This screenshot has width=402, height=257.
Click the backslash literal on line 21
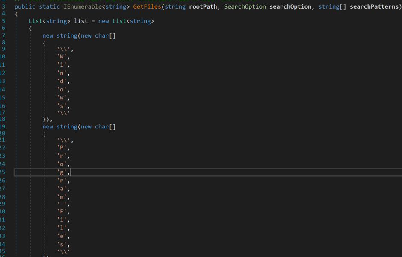63,140
